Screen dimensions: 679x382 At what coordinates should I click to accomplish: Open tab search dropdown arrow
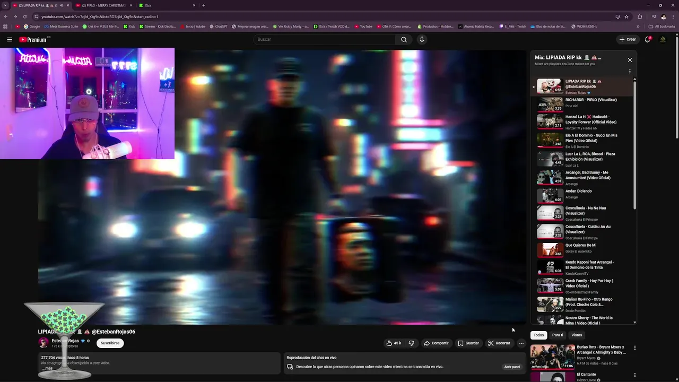5,5
